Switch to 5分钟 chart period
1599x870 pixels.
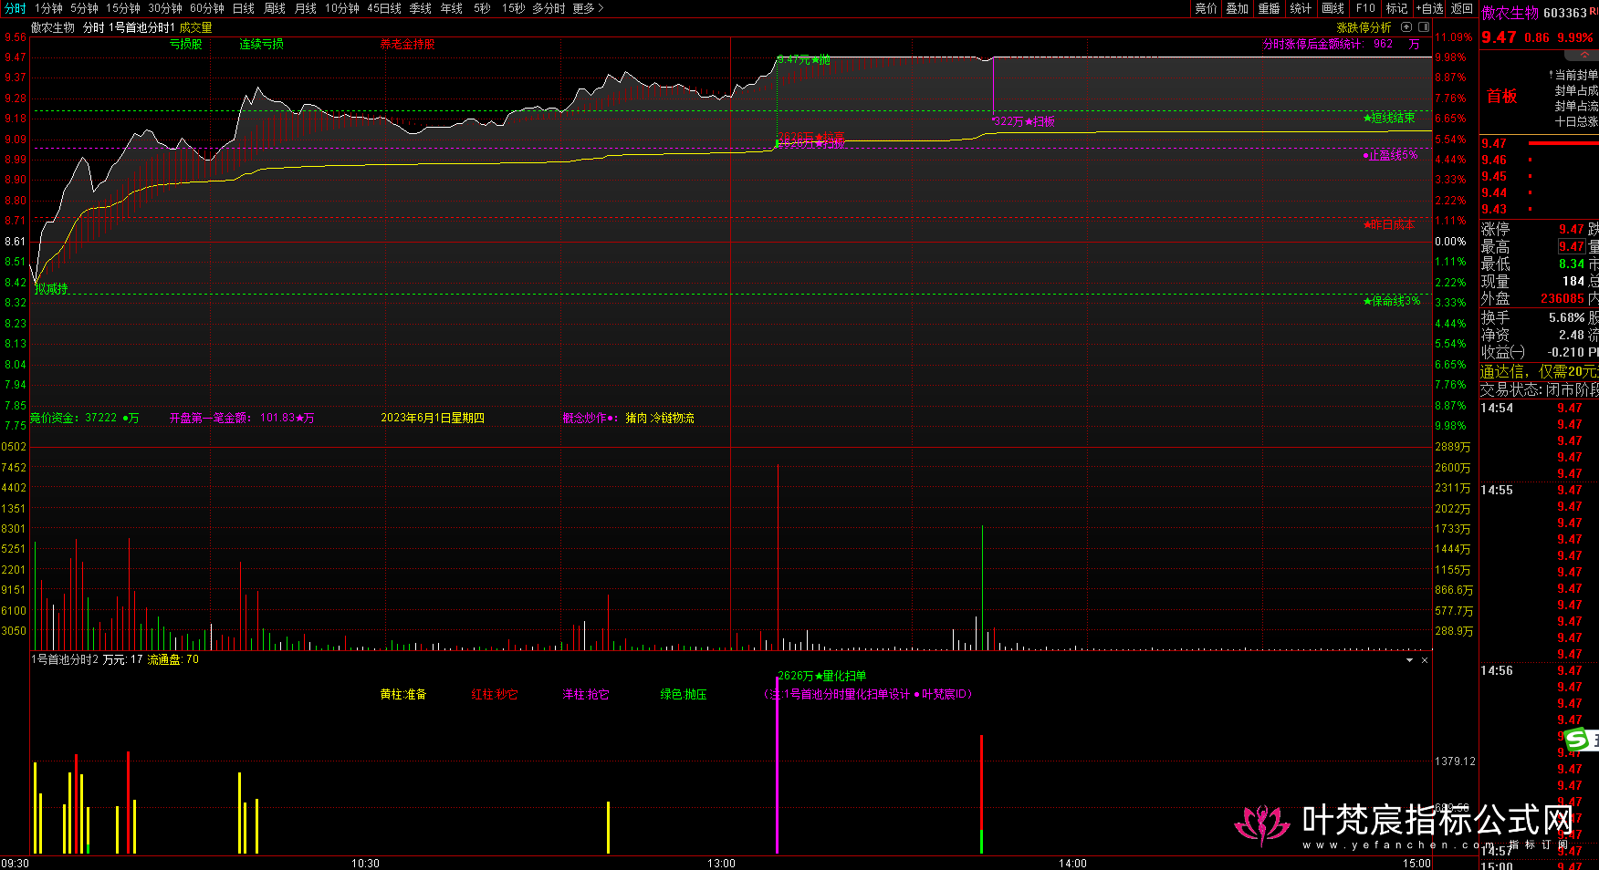coord(84,8)
